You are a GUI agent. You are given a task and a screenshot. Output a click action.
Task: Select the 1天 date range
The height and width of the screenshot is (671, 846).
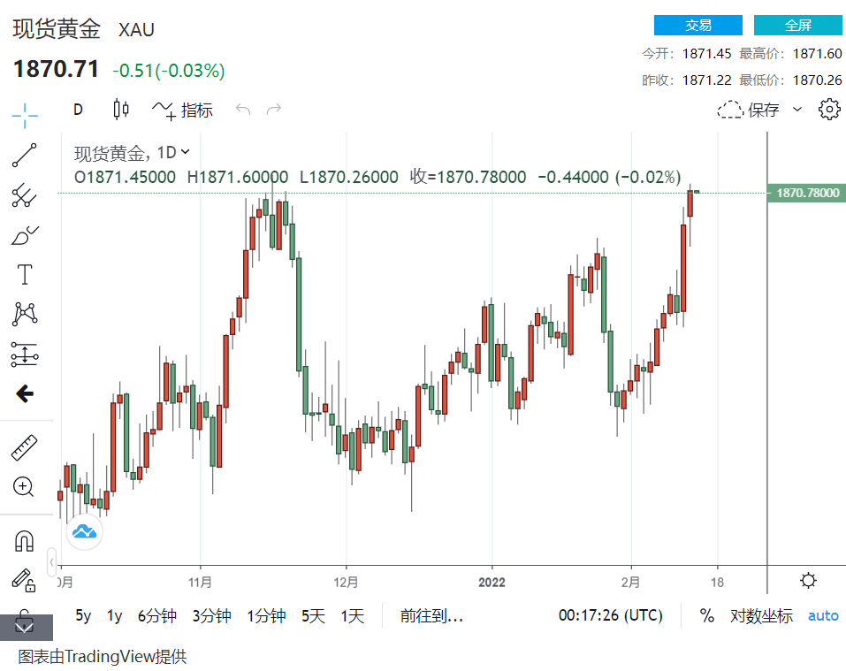tap(352, 616)
